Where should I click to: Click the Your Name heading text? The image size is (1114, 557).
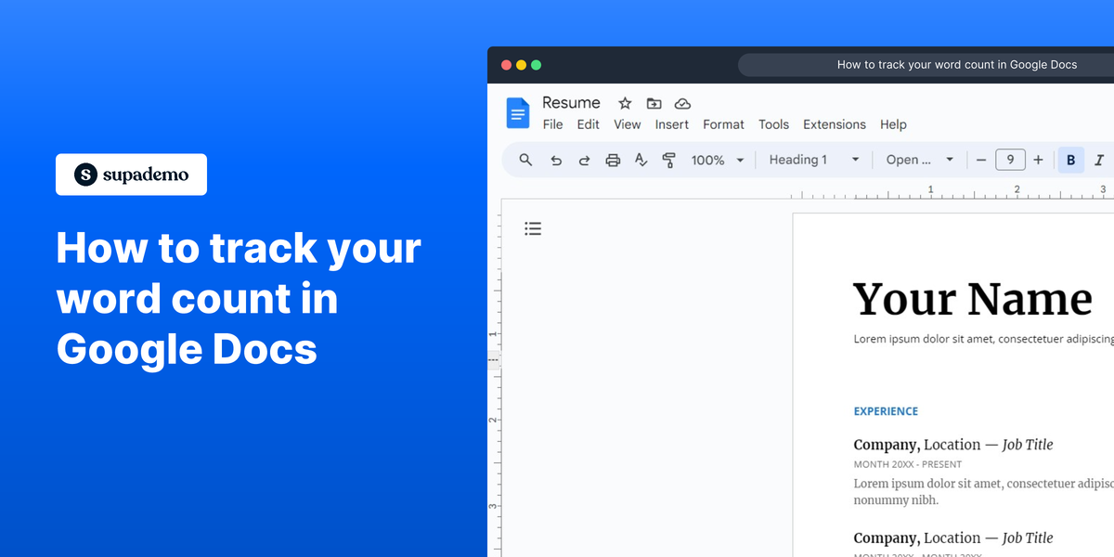point(972,299)
